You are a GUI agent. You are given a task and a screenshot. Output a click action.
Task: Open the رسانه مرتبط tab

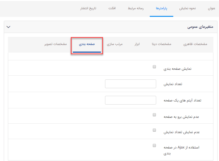click(135, 8)
